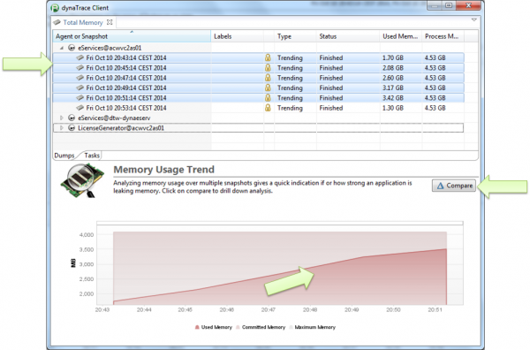530x350 pixels.
Task: Click the Compare button
Action: click(x=454, y=186)
